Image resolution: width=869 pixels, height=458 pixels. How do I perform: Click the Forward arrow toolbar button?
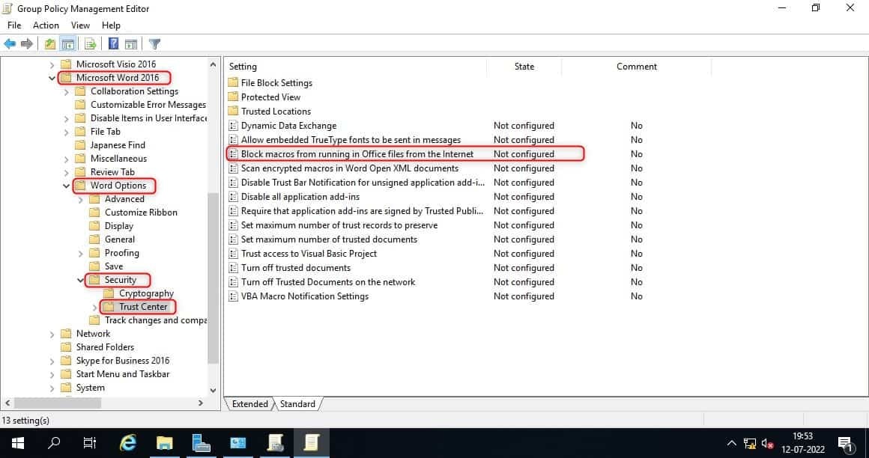coord(27,43)
